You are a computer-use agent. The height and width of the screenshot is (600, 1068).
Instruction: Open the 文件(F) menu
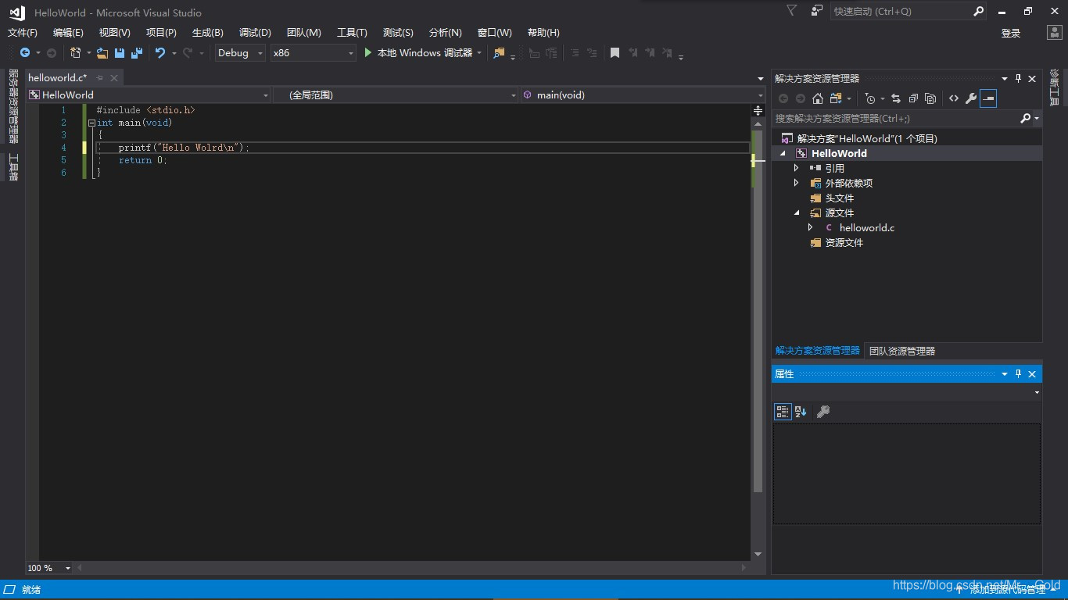[23, 33]
